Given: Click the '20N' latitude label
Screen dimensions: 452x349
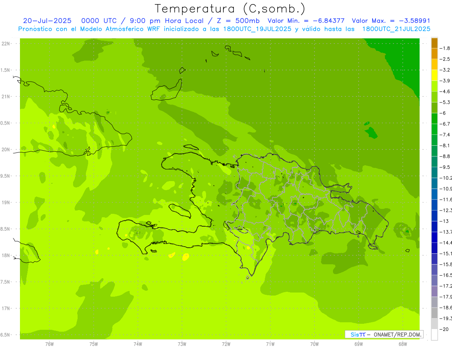Looking at the screenshot, I should (6, 149).
